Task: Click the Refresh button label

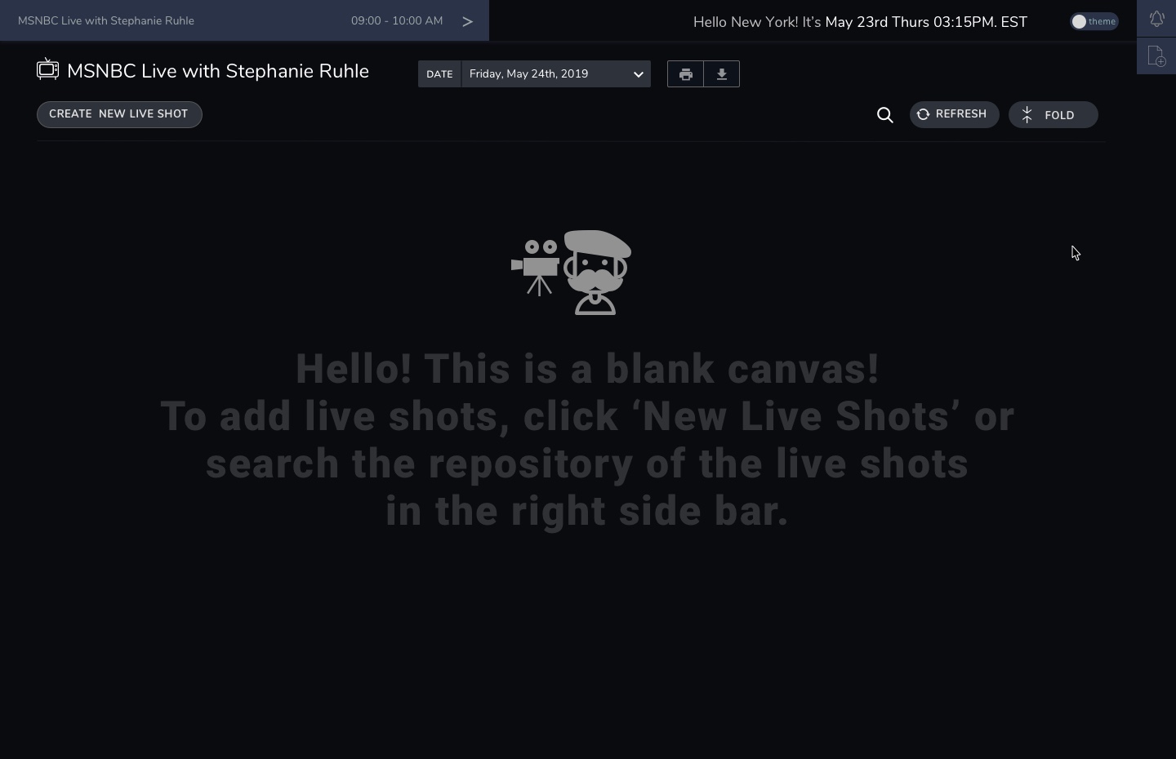Action: [x=960, y=114]
